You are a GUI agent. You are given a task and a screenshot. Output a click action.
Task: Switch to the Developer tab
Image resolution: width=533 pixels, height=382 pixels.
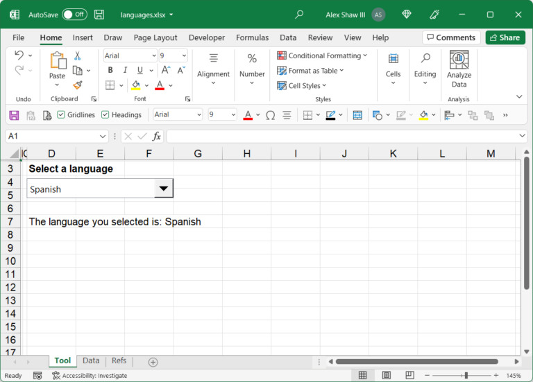click(x=207, y=37)
